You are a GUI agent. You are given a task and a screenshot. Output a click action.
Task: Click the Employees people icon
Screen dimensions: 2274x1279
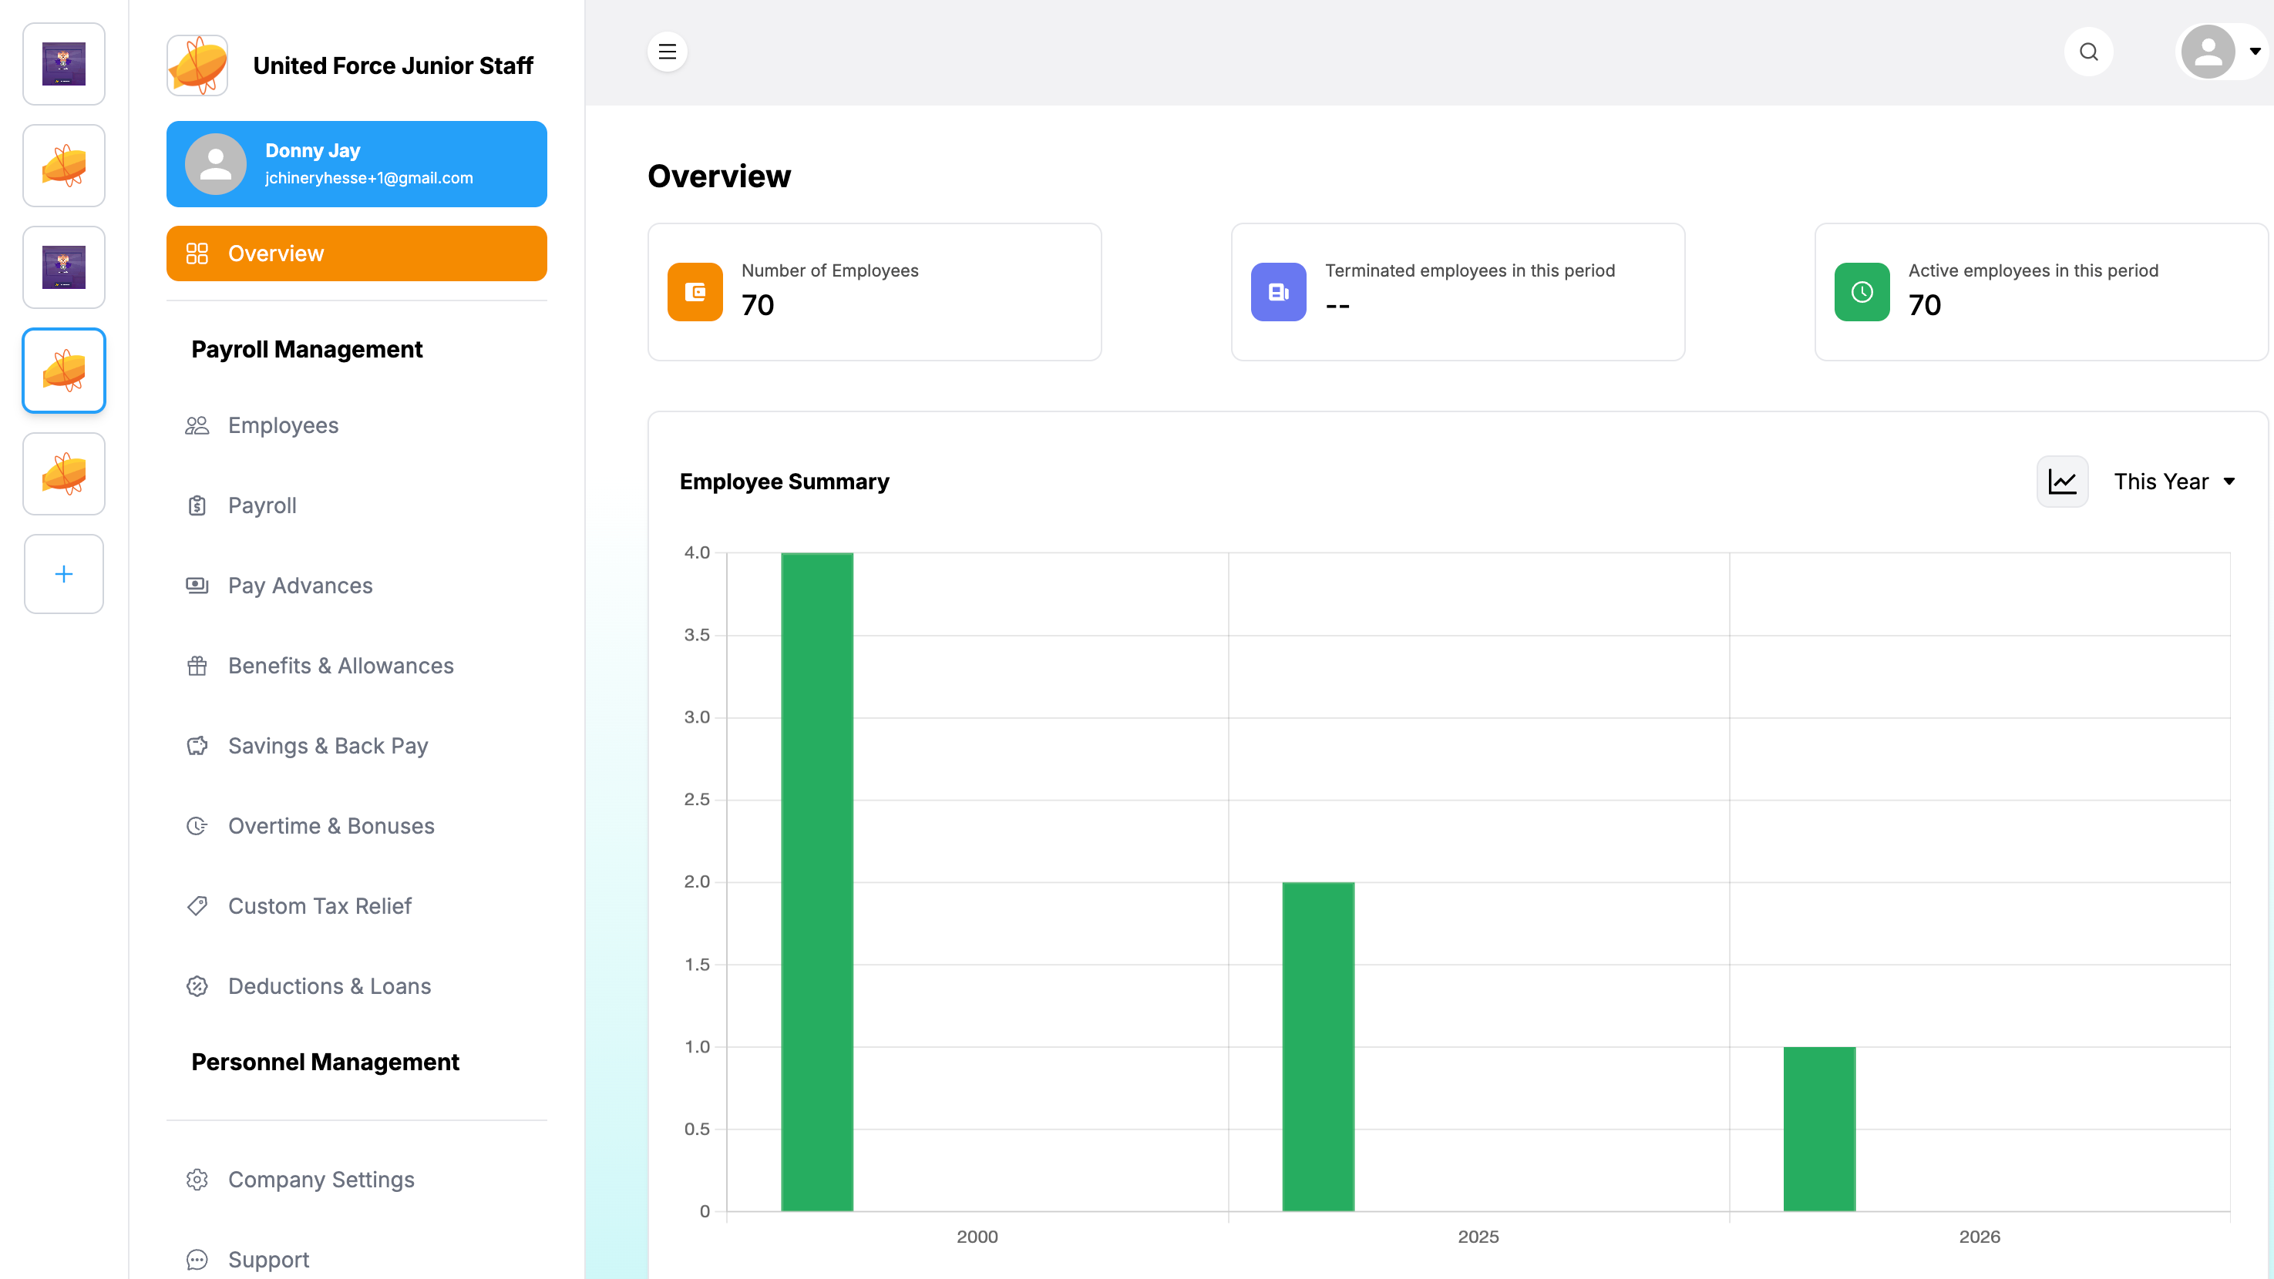[x=197, y=425]
